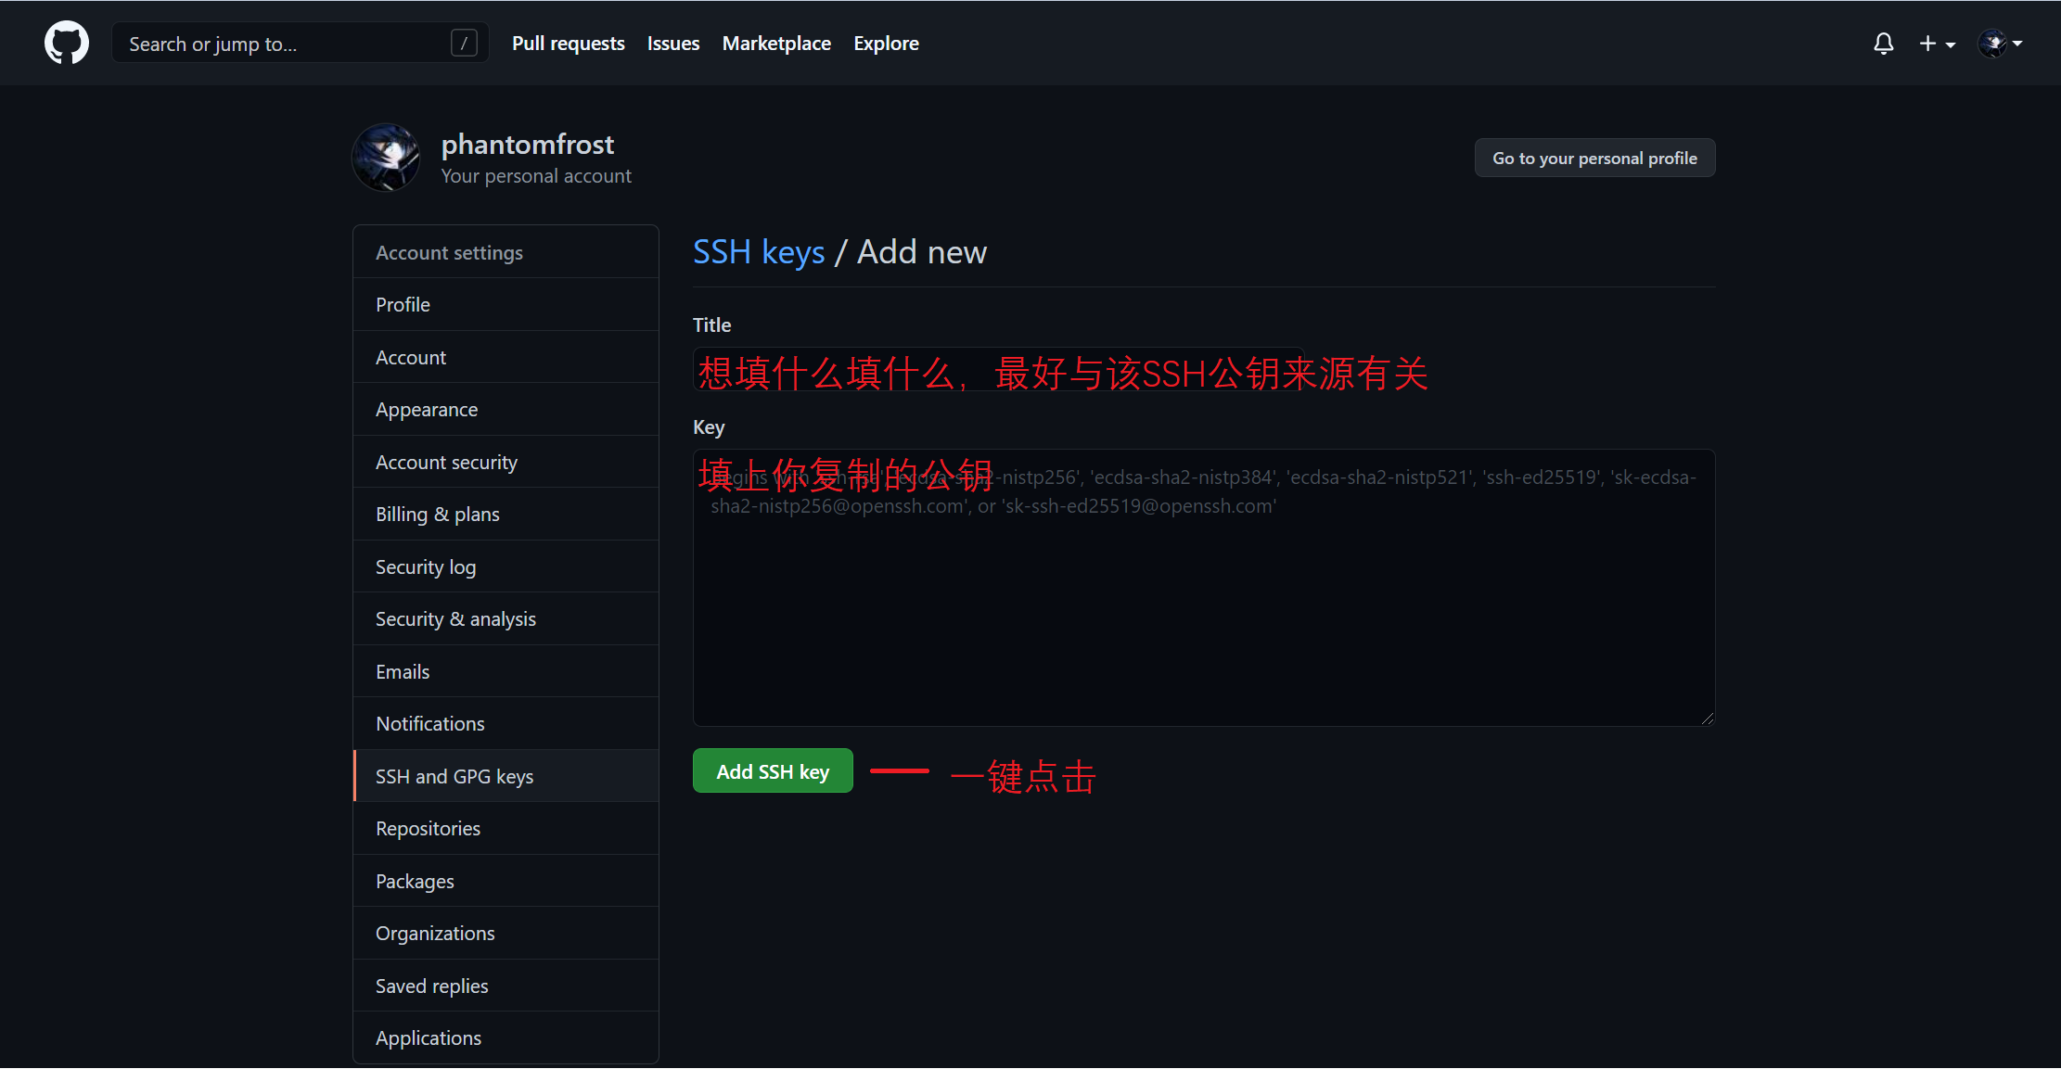Viewport: 2061px width, 1069px height.
Task: Open Packages in the sidebar
Action: (506, 882)
